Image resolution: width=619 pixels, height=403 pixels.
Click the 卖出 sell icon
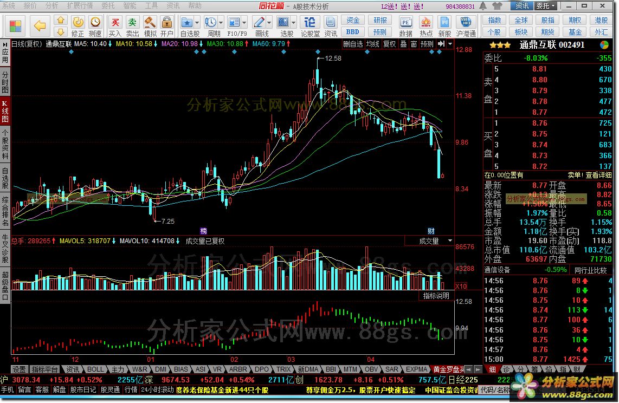132,22
